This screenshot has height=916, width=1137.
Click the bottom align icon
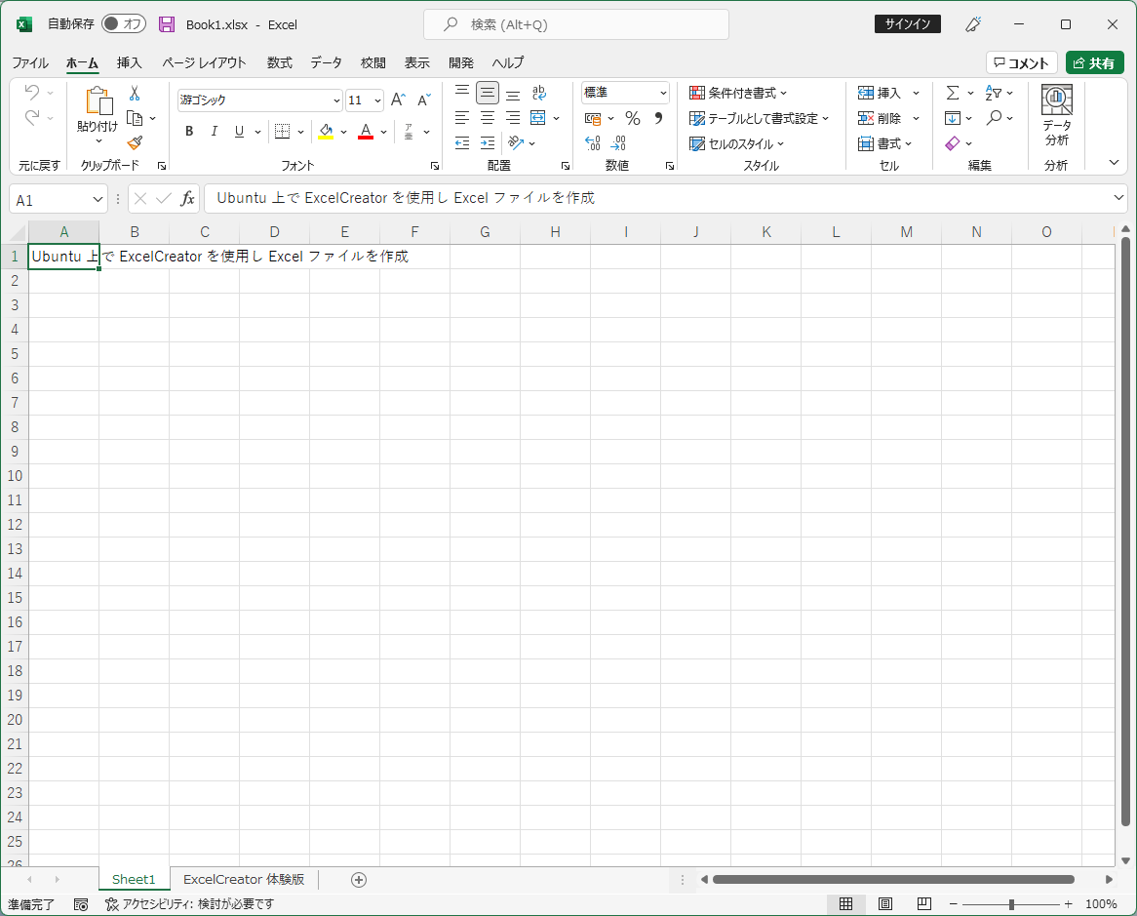click(x=513, y=94)
